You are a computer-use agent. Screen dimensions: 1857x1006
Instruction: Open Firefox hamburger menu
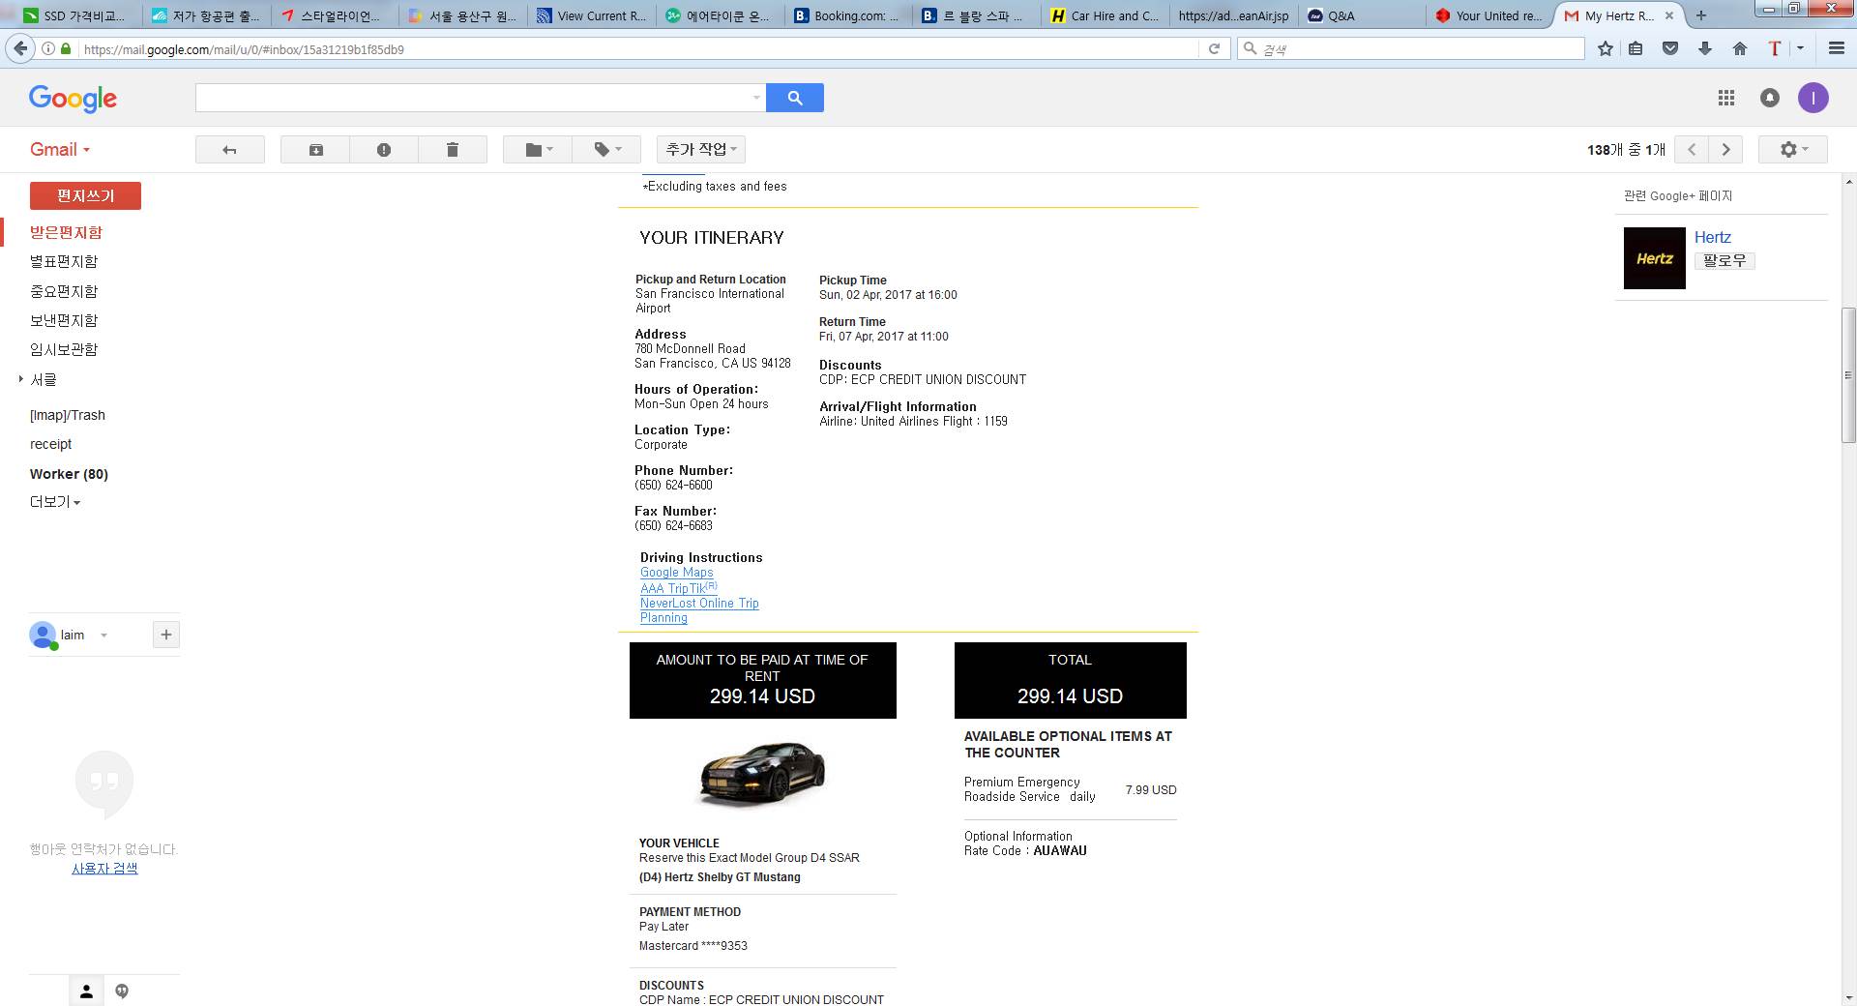pyautogui.click(x=1836, y=48)
